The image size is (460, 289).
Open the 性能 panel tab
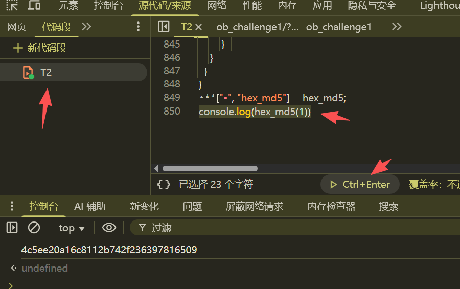click(252, 5)
